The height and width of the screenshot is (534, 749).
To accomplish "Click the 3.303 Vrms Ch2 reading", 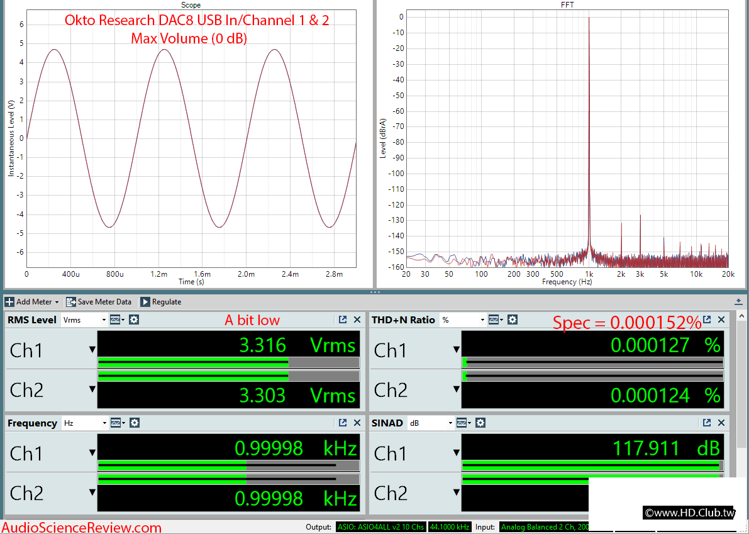I will click(x=297, y=395).
